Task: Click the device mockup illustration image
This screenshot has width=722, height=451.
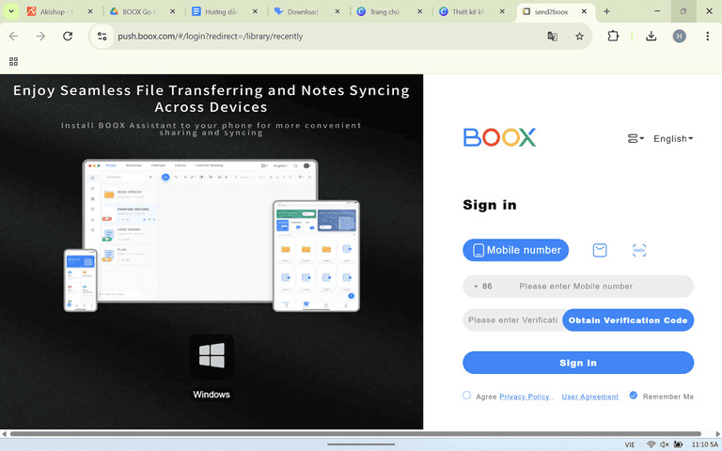Action: (x=212, y=236)
